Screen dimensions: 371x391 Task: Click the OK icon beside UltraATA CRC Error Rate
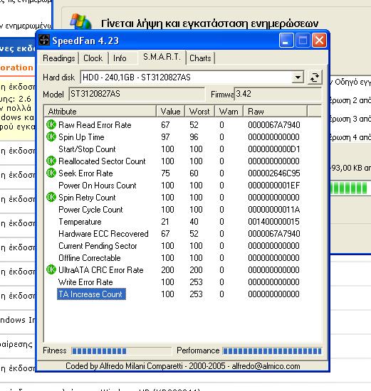pyautogui.click(x=51, y=269)
